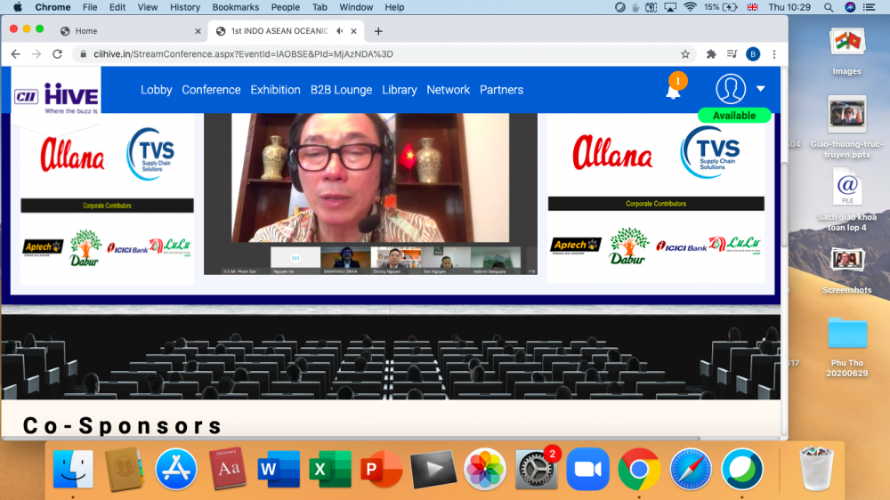Open Chrome three-dot menu
Screen dimensions: 890x500
click(x=774, y=54)
